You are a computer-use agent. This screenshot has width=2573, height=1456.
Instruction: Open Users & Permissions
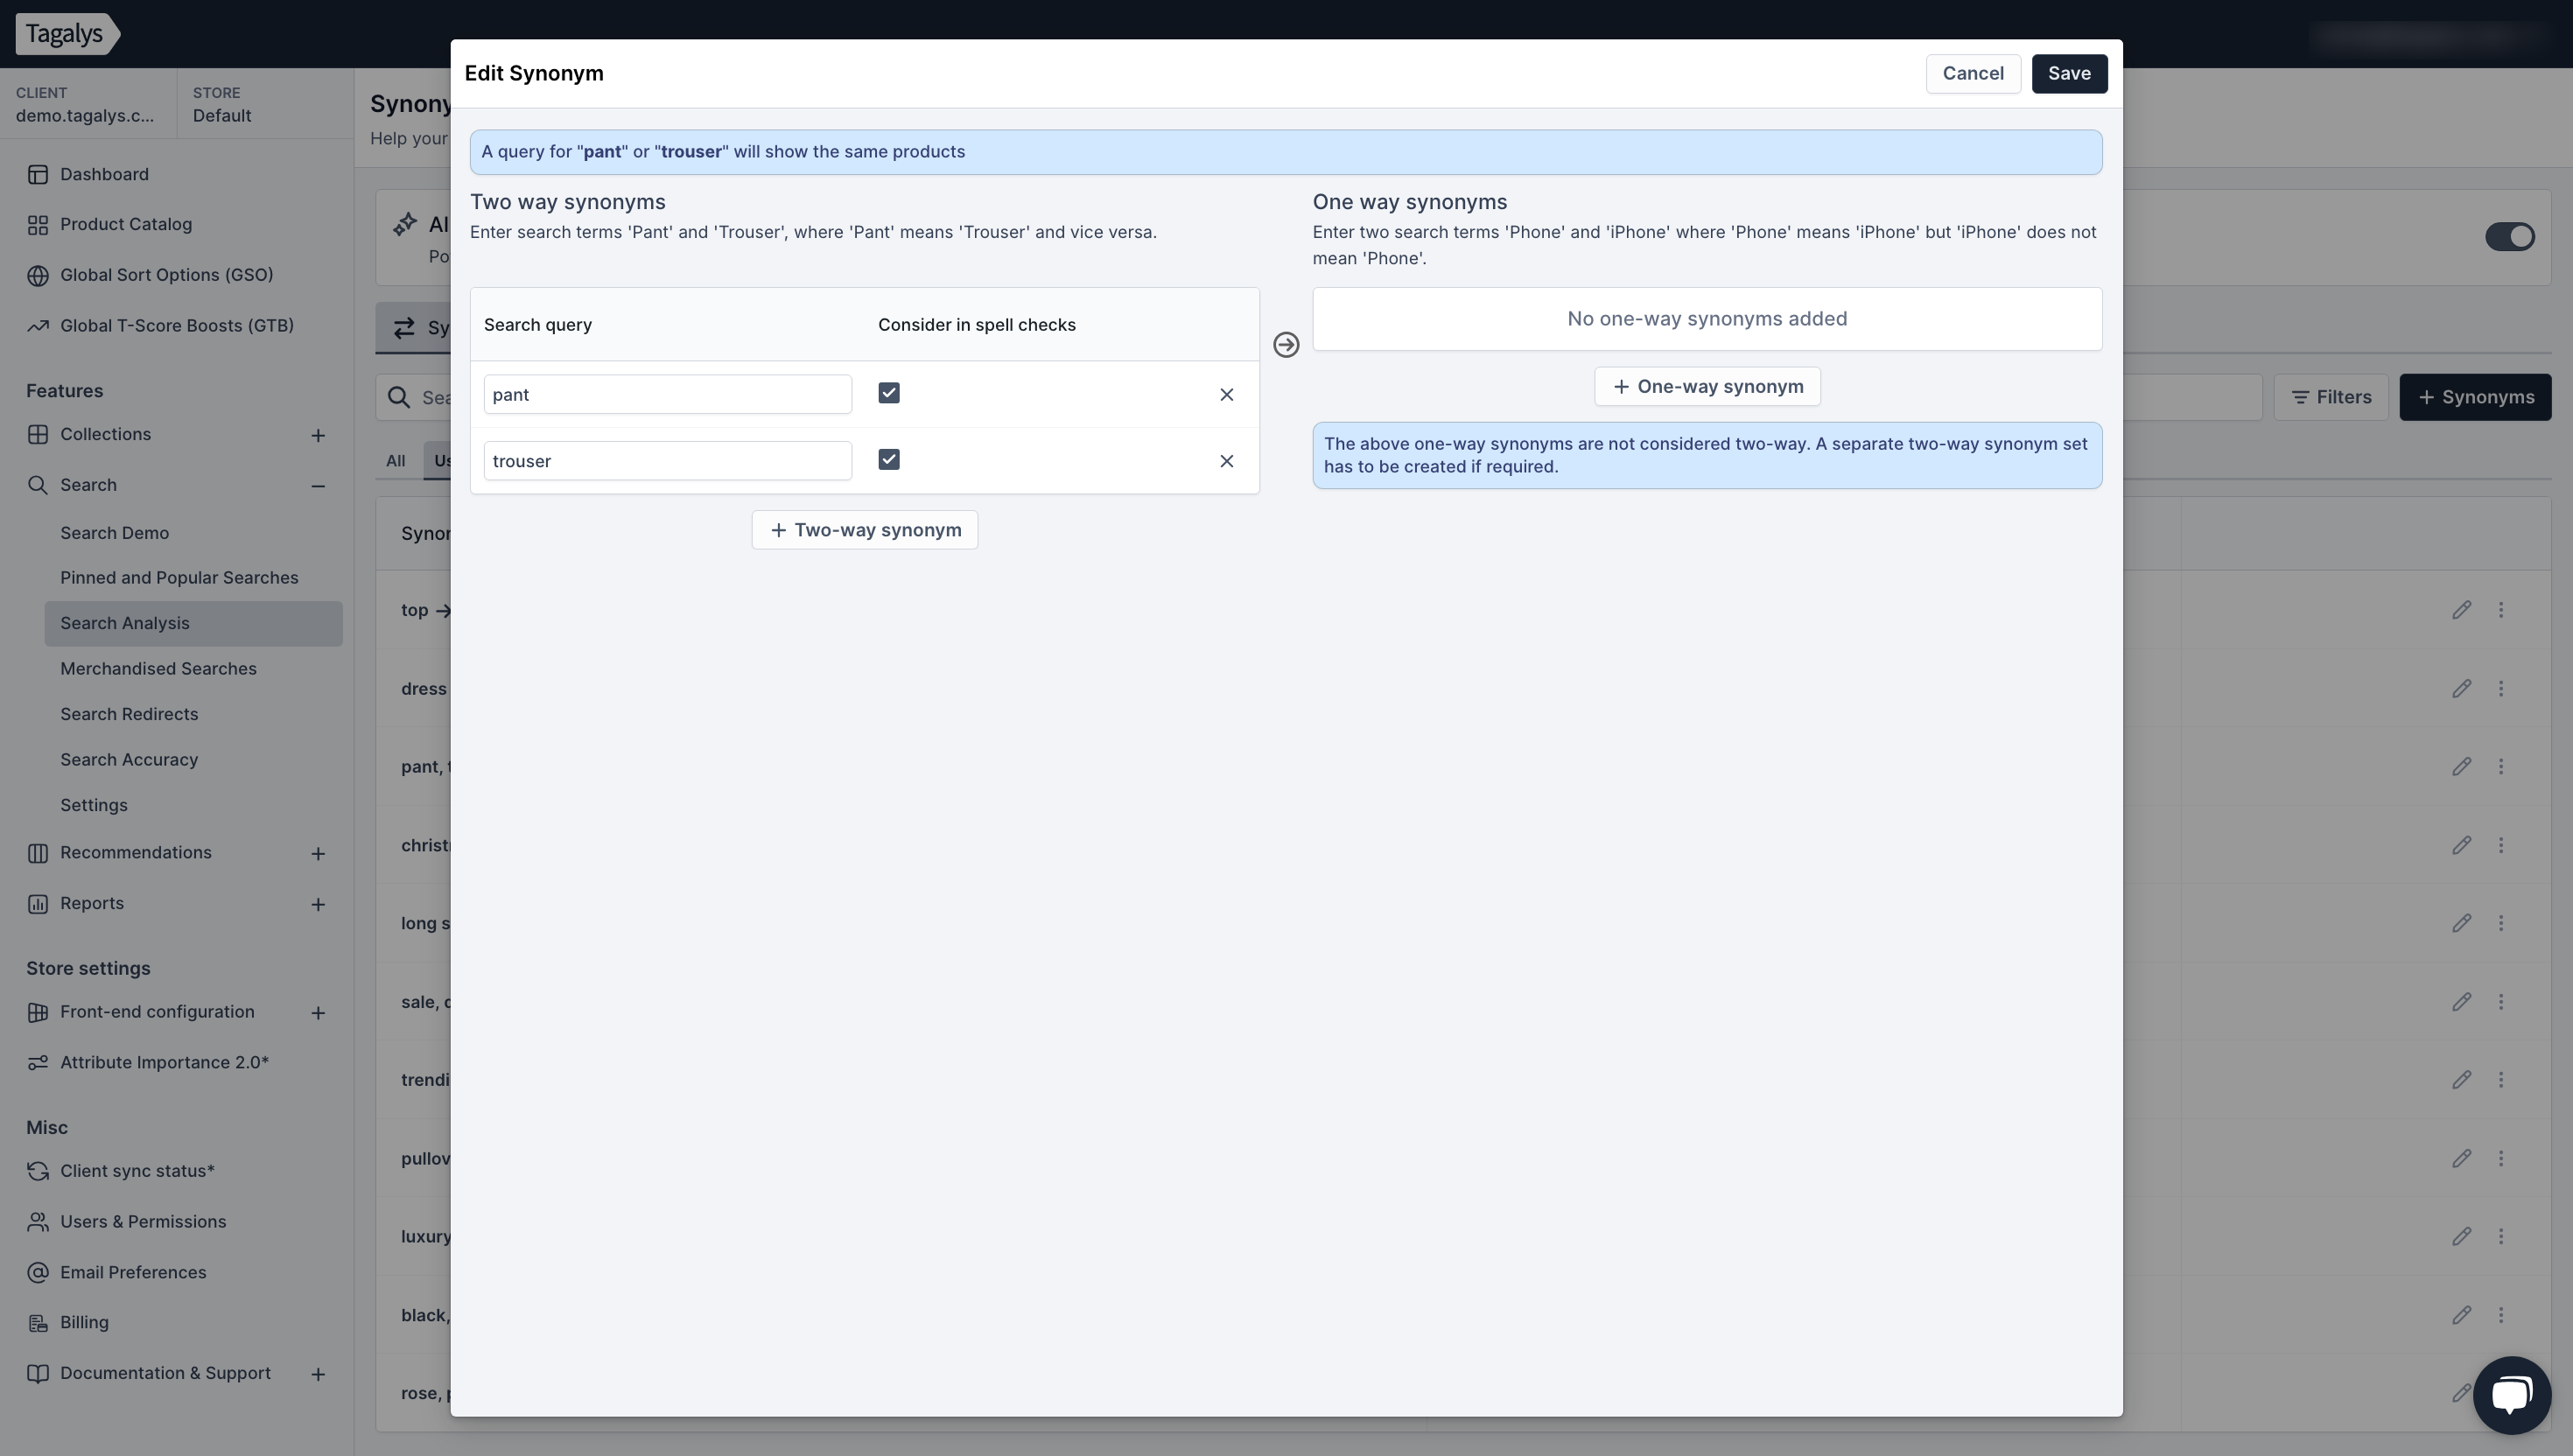(143, 1222)
